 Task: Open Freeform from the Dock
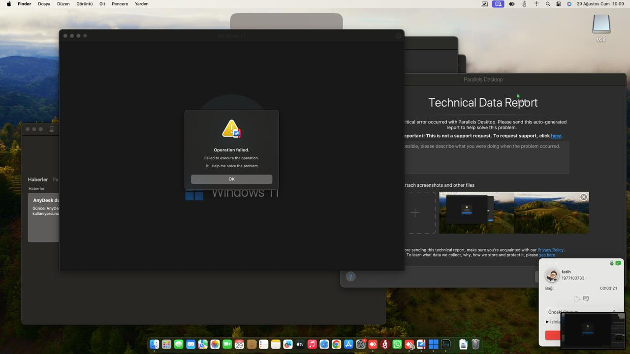[x=288, y=345]
